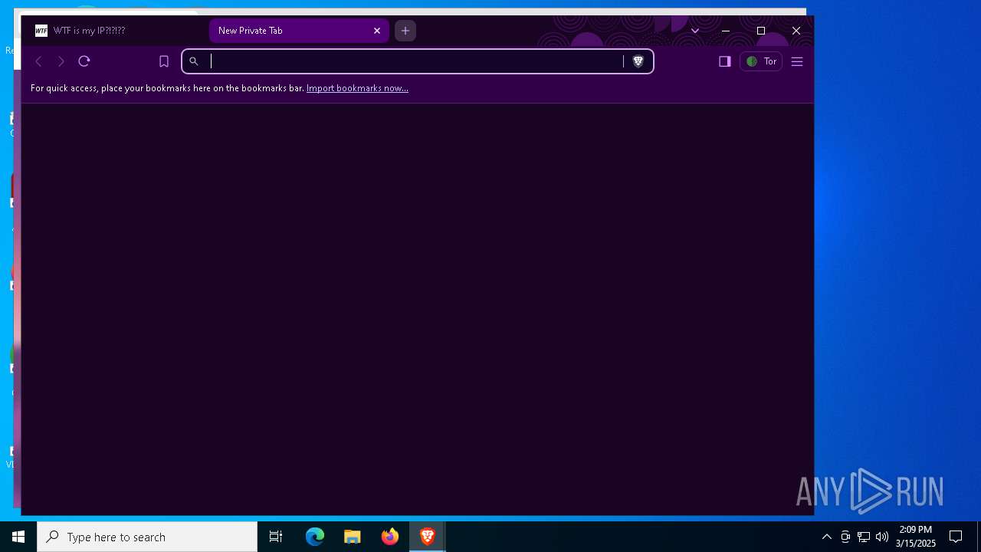Click into the address bar field
Image resolution: width=981 pixels, height=552 pixels.
click(x=417, y=61)
